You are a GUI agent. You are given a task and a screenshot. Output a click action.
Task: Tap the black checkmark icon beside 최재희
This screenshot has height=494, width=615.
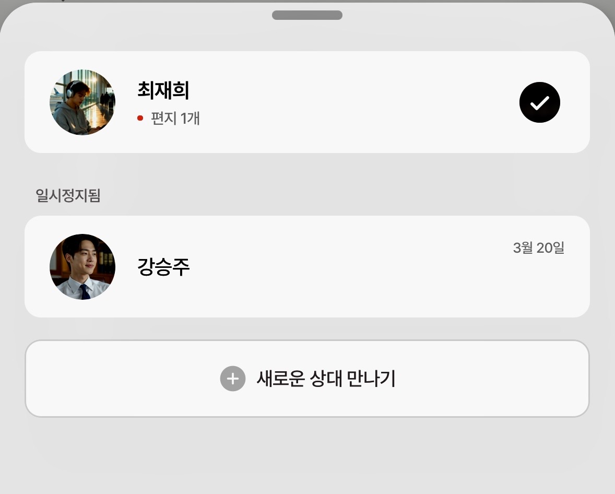pos(539,102)
